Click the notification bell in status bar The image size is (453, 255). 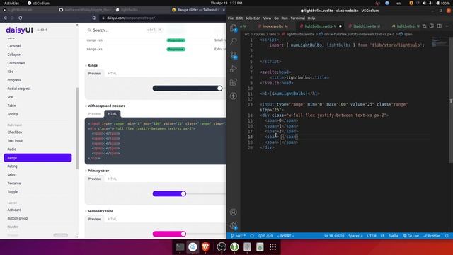(x=447, y=236)
